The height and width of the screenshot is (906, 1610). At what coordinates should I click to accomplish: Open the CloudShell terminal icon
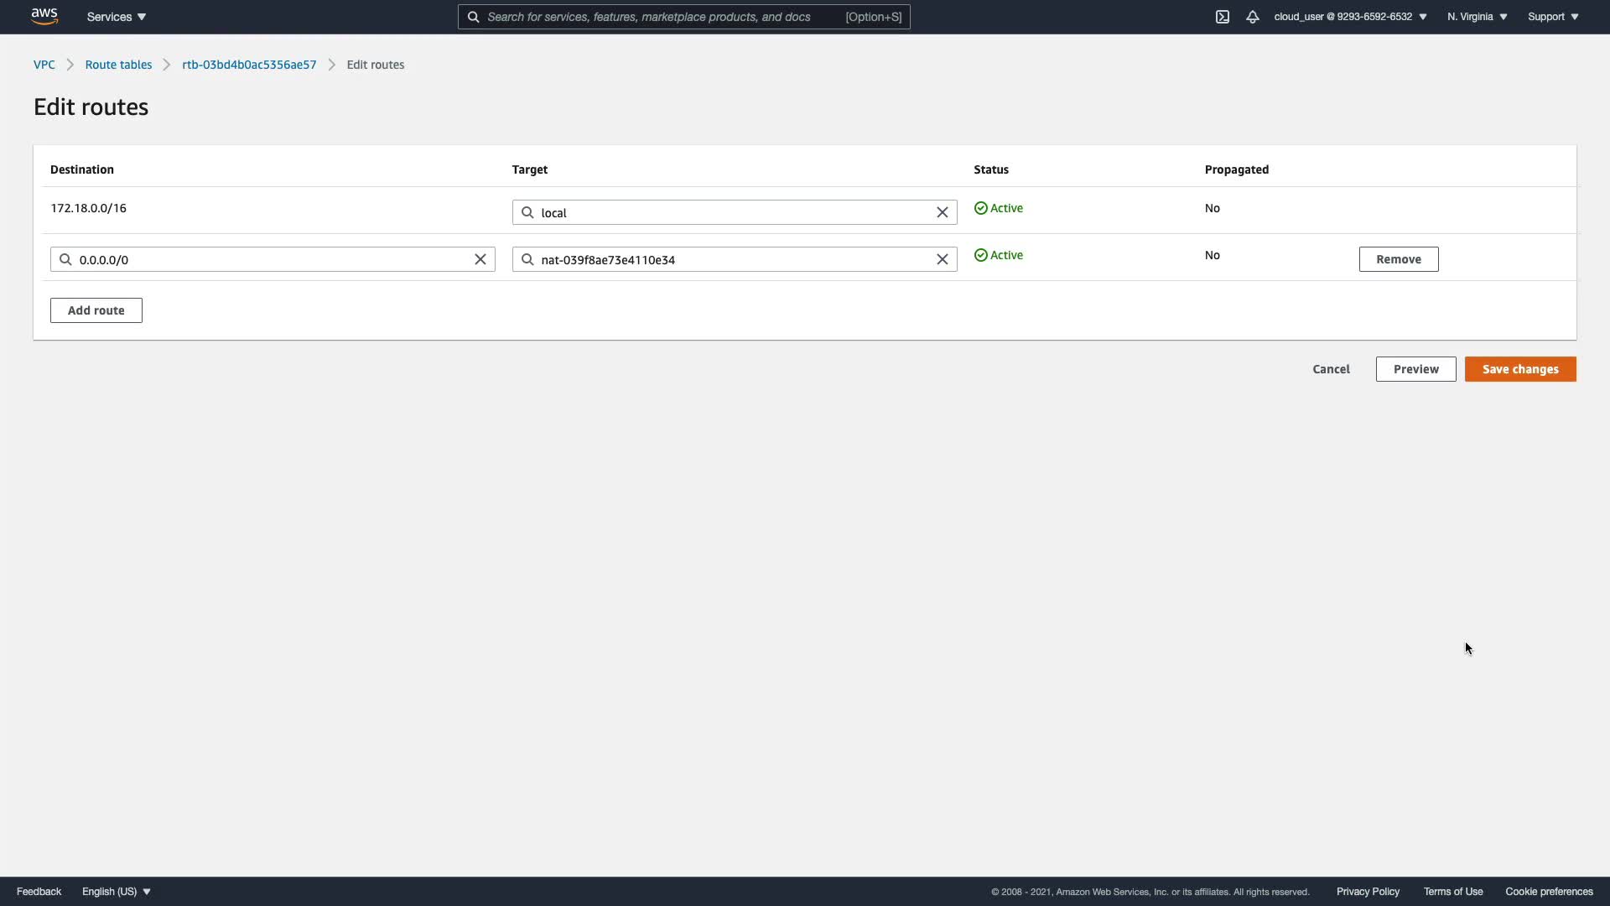pyautogui.click(x=1223, y=17)
